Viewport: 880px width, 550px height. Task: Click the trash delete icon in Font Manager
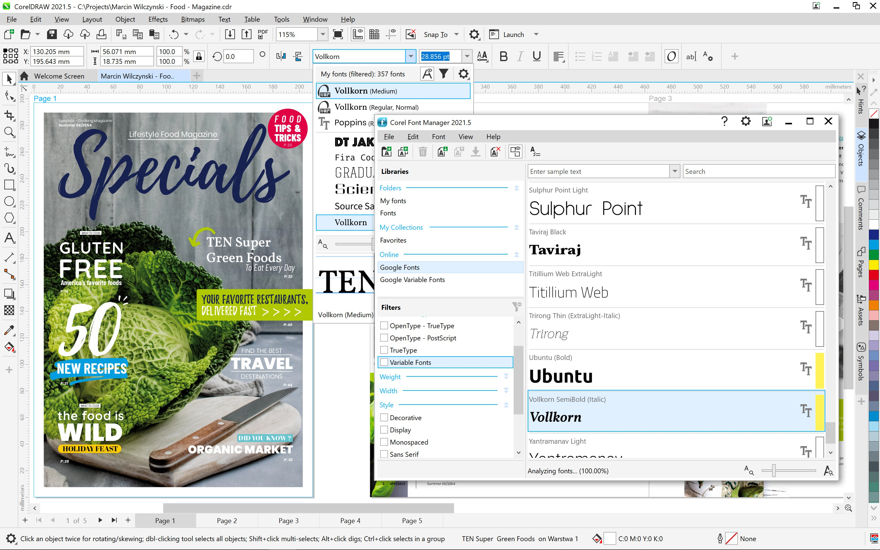(423, 152)
